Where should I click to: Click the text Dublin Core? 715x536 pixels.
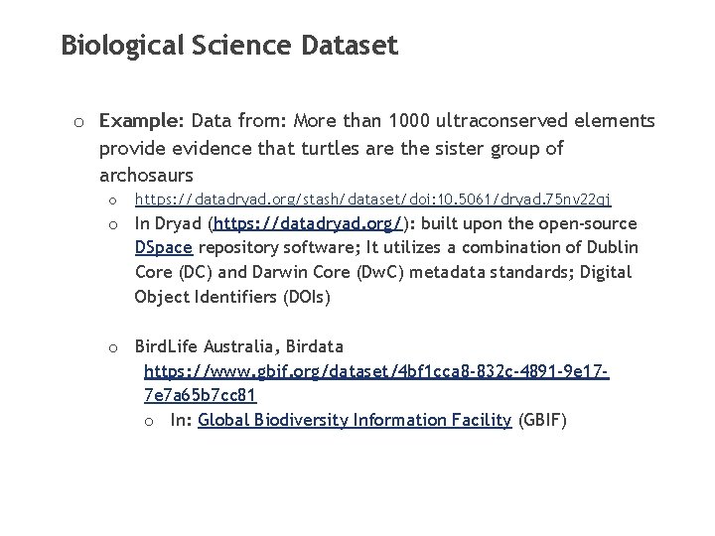386,260
